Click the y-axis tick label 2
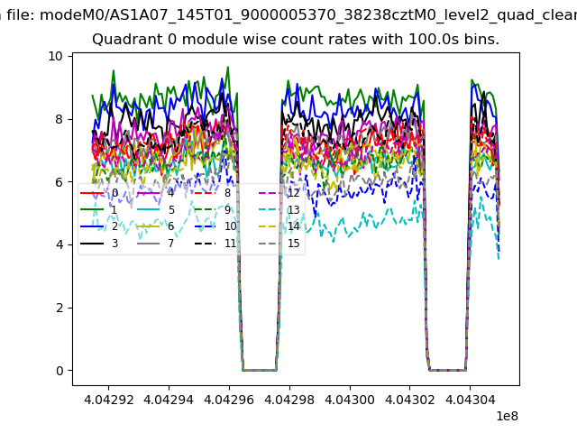577x433 pixels. coord(59,308)
